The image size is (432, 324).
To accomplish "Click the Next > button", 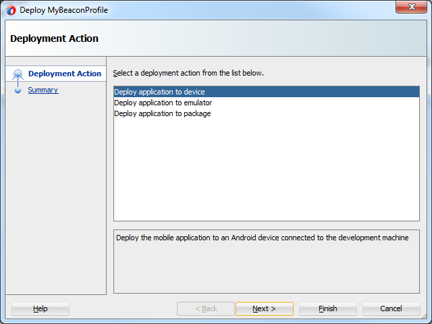I will (264, 308).
